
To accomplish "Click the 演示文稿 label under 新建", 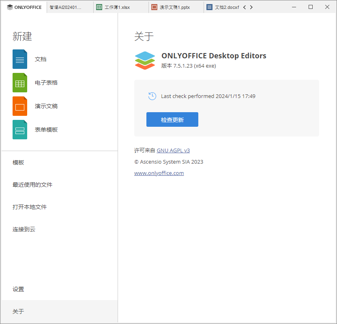I will click(x=46, y=106).
